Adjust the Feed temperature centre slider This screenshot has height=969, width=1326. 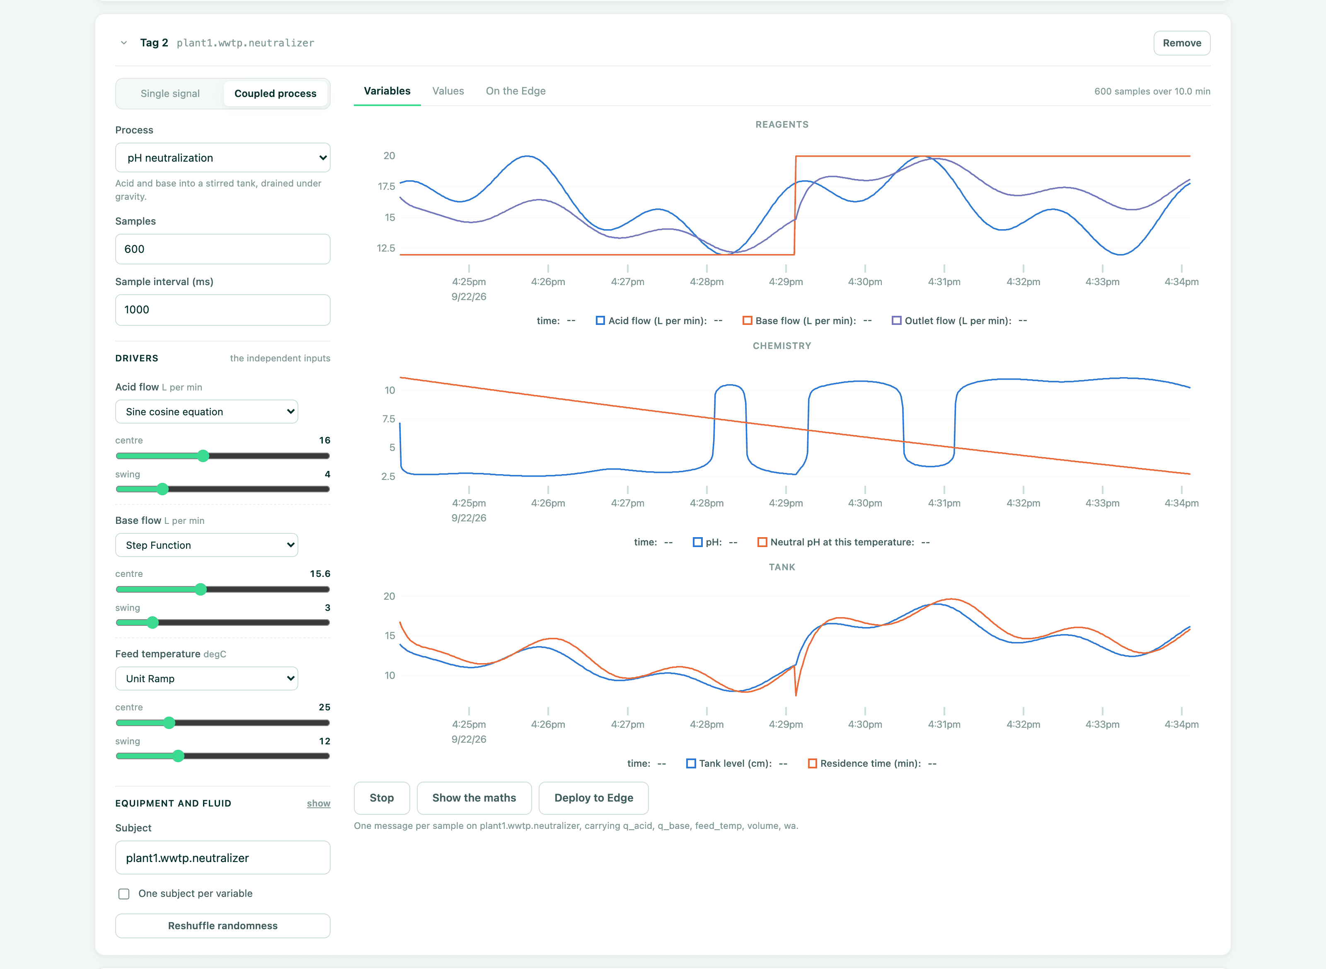[223, 723]
